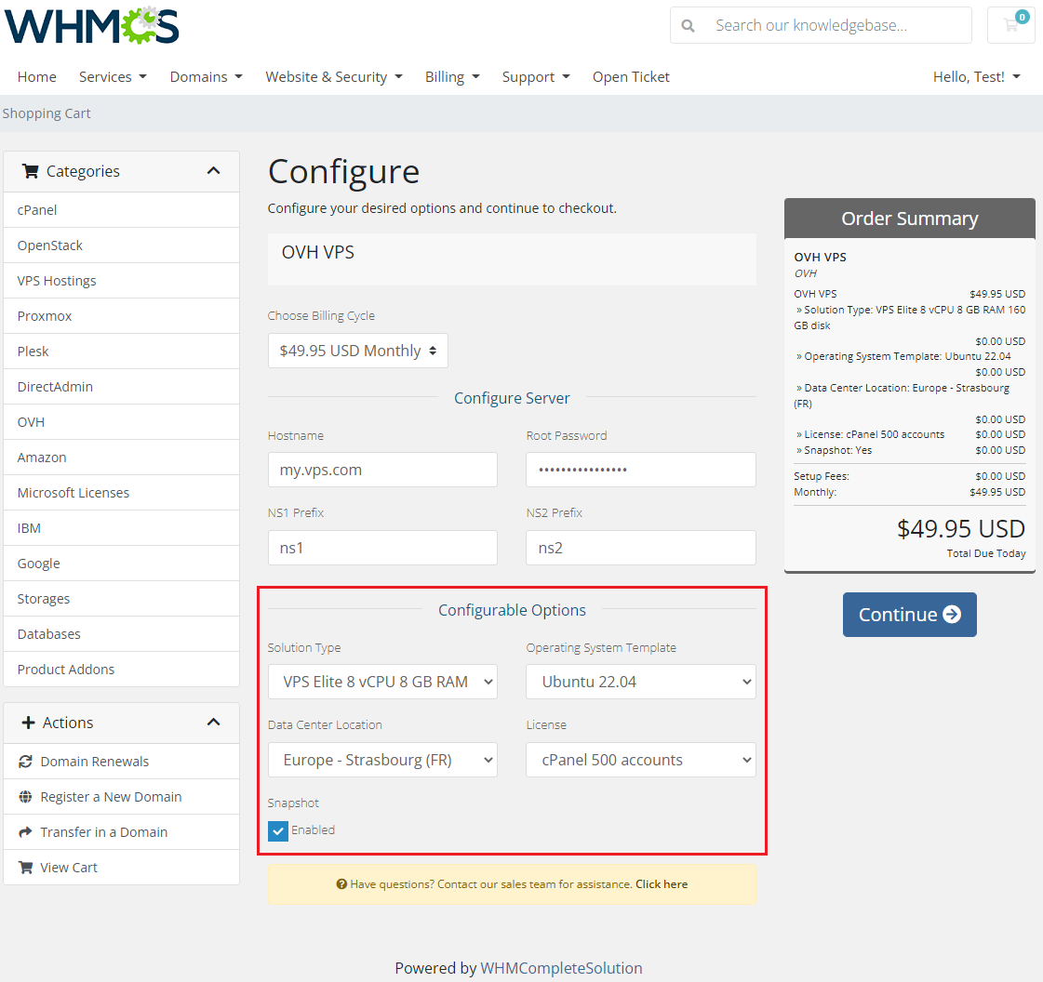Select the Plesk category
Viewport: 1043px width, 982px height.
(121, 352)
